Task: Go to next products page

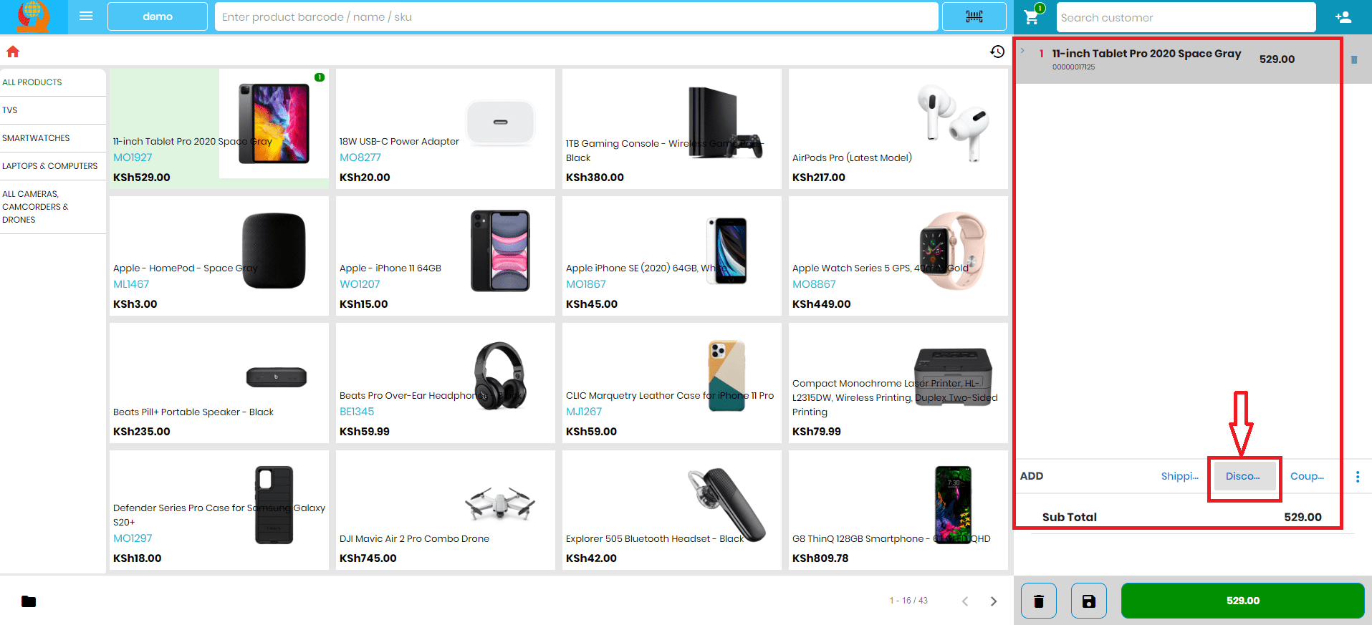Action: [x=994, y=601]
